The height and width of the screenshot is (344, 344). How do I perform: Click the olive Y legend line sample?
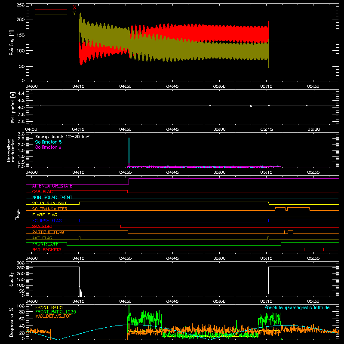point(51,15)
